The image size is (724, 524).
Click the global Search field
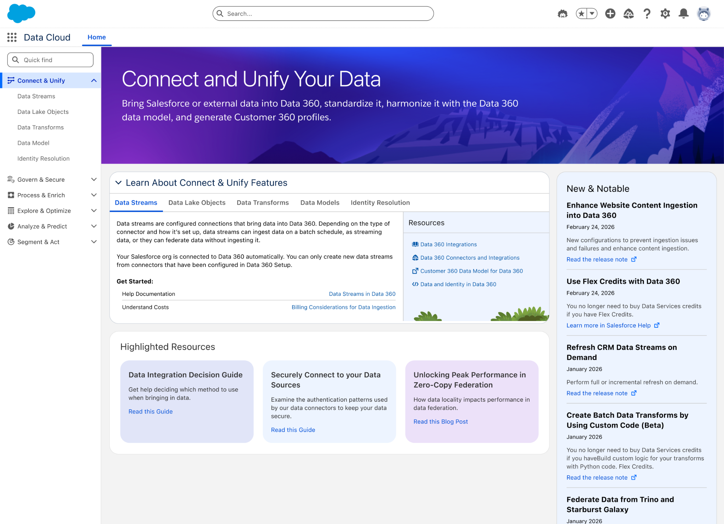pyautogui.click(x=323, y=14)
